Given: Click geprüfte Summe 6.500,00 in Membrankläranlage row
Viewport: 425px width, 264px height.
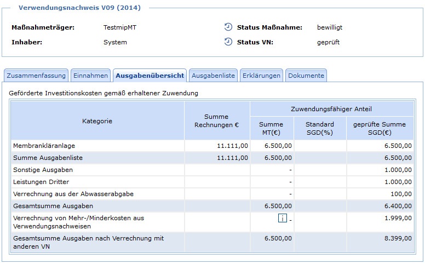Looking at the screenshot, I should (398, 146).
